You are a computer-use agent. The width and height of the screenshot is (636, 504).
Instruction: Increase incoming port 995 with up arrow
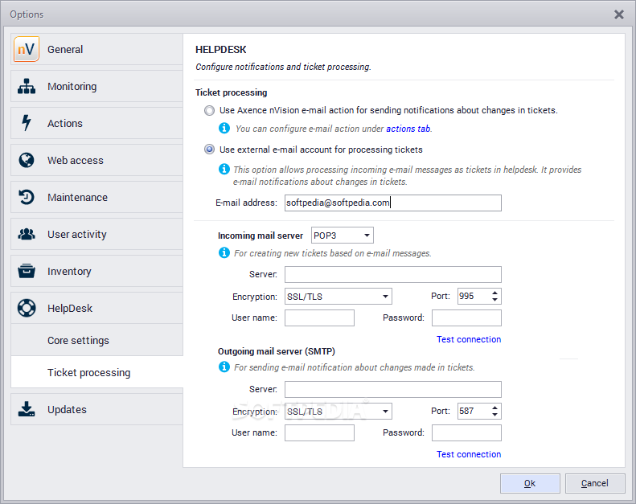(494, 293)
